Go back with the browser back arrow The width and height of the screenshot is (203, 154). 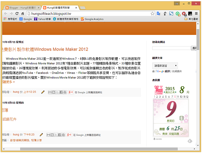pos(6,14)
